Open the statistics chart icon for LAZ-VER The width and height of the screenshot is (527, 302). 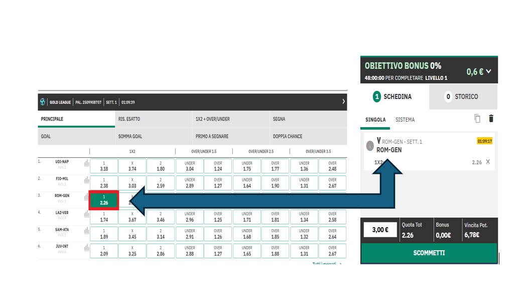pyautogui.click(x=87, y=214)
